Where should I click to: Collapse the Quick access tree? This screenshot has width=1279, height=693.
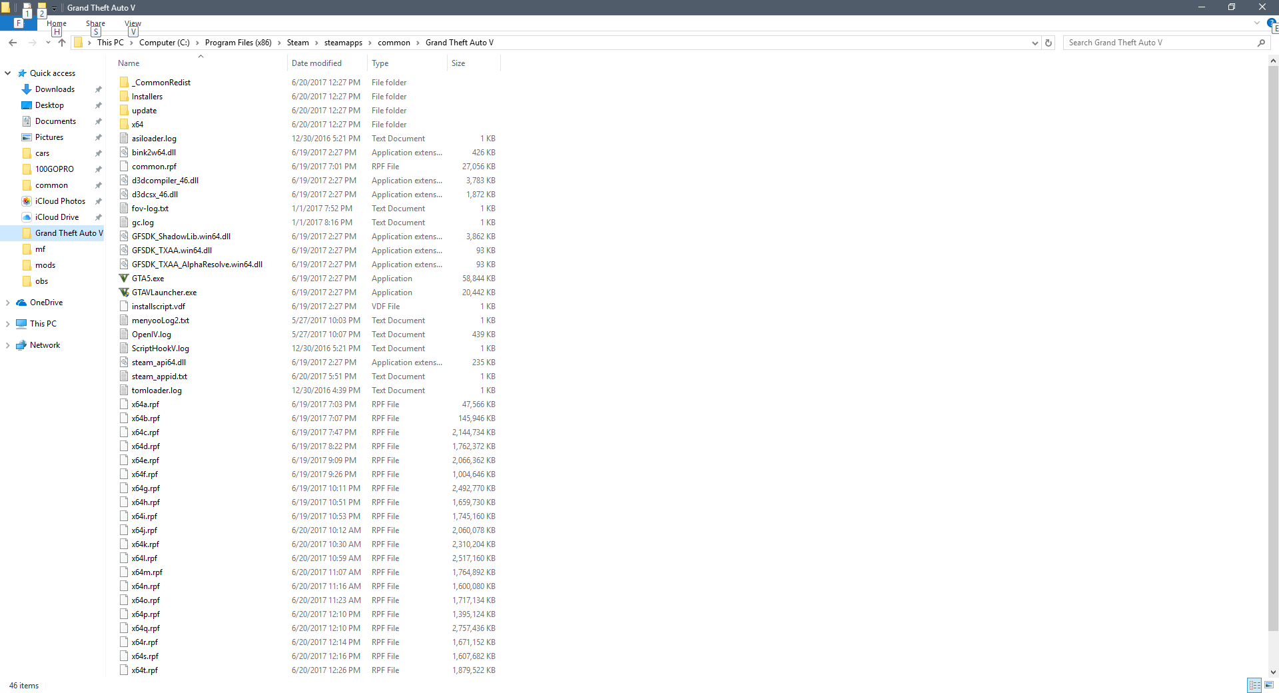pos(7,73)
